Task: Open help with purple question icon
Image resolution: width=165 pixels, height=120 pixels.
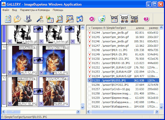Action: tap(146, 19)
